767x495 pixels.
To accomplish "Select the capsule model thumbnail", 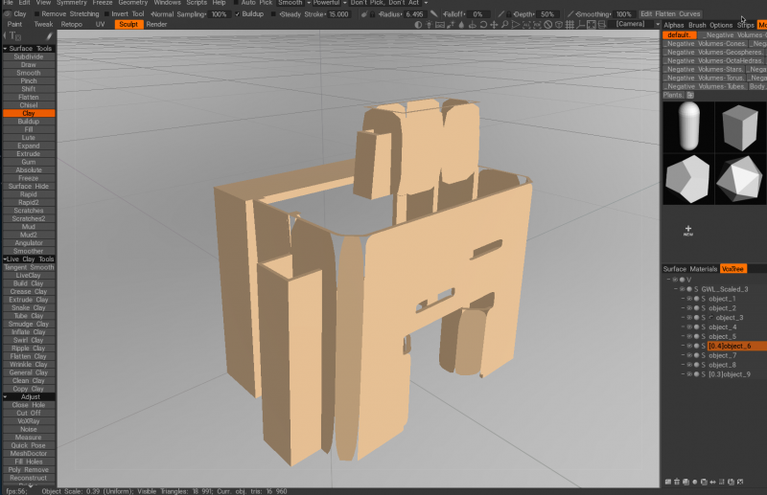I will click(687, 124).
